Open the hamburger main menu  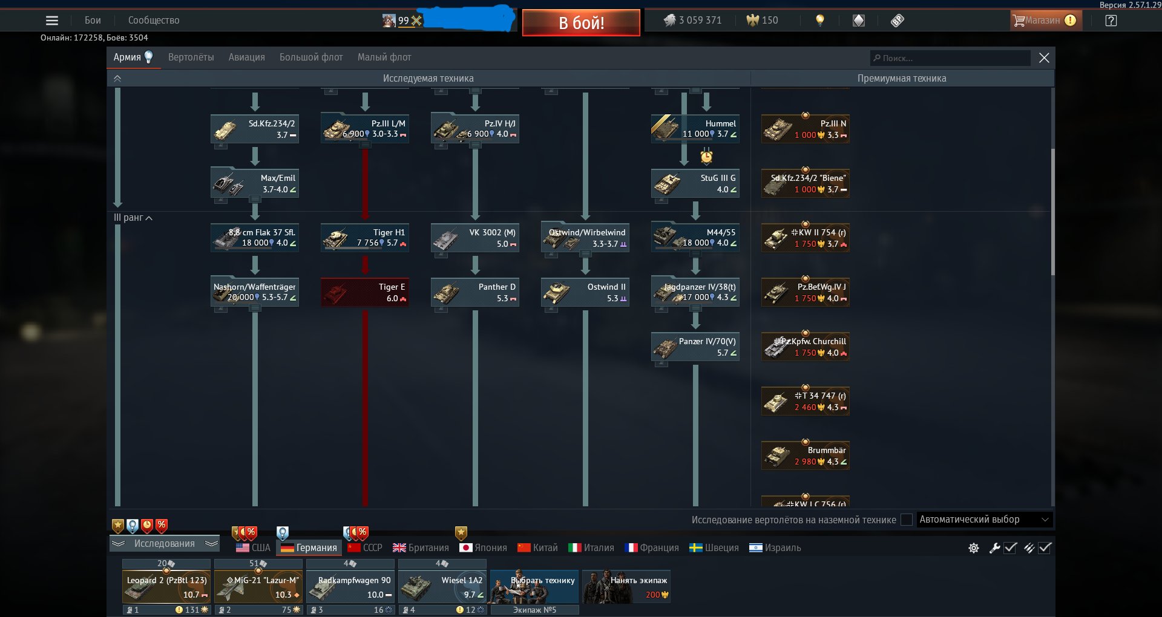(52, 21)
